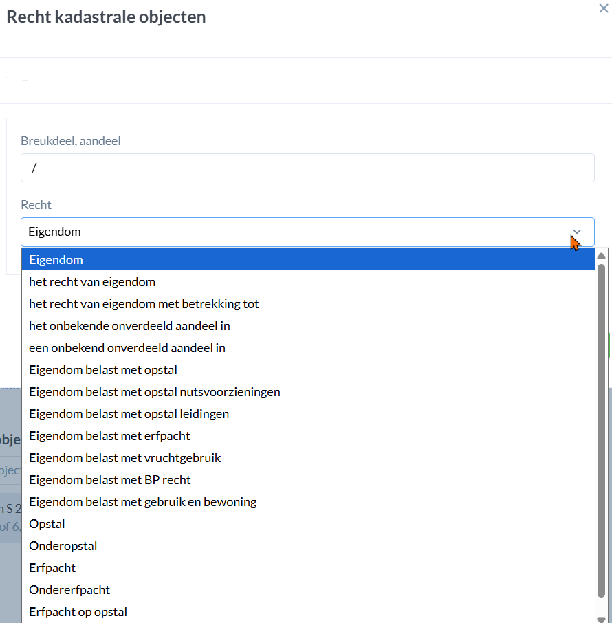The width and height of the screenshot is (612, 623).
Task: Choose 'Eigendom belast met opstal'
Action: pyautogui.click(x=103, y=370)
